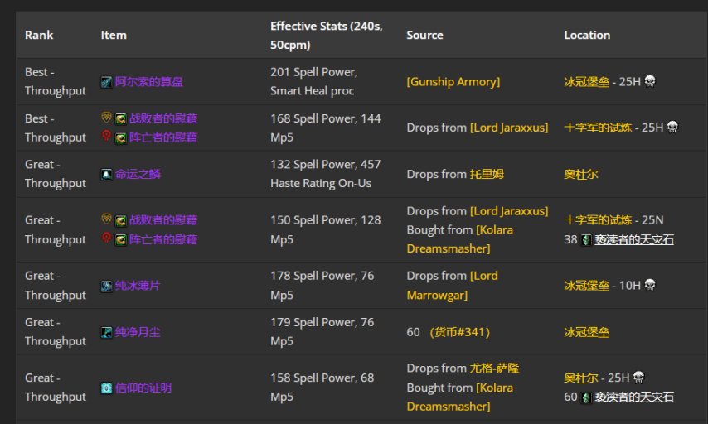Image resolution: width=708 pixels, height=424 pixels.
Task: Open the [Lord Marrowgar] boss link
Action: coord(453,285)
